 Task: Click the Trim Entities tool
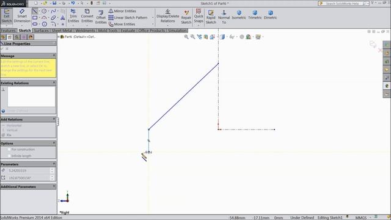click(x=73, y=16)
